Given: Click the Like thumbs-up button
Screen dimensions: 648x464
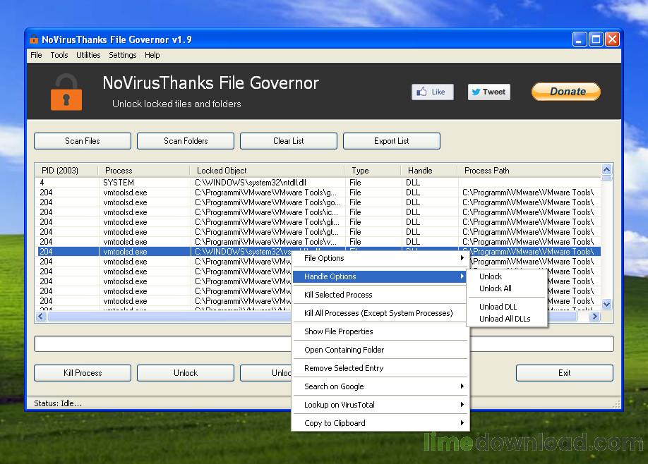Looking at the screenshot, I should tap(432, 92).
